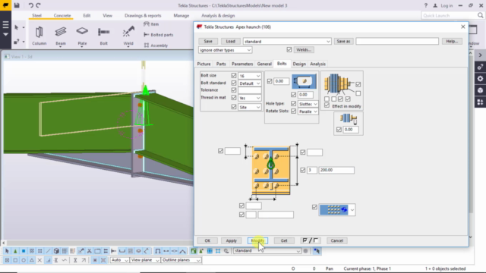The width and height of the screenshot is (486, 273).
Task: Click the checkbox toggle on/off button
Action: click(311, 240)
